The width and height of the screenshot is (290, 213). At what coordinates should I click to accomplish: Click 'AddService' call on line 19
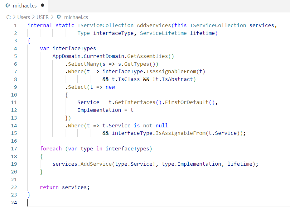96,164
